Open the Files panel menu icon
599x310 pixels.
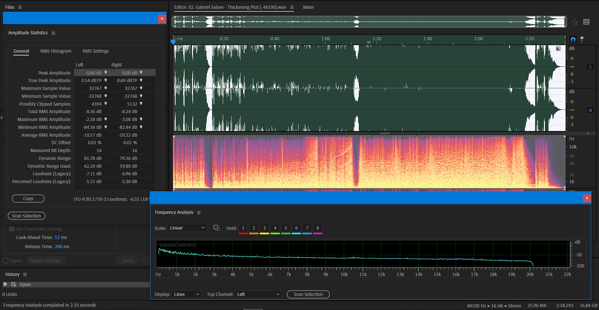coord(20,7)
